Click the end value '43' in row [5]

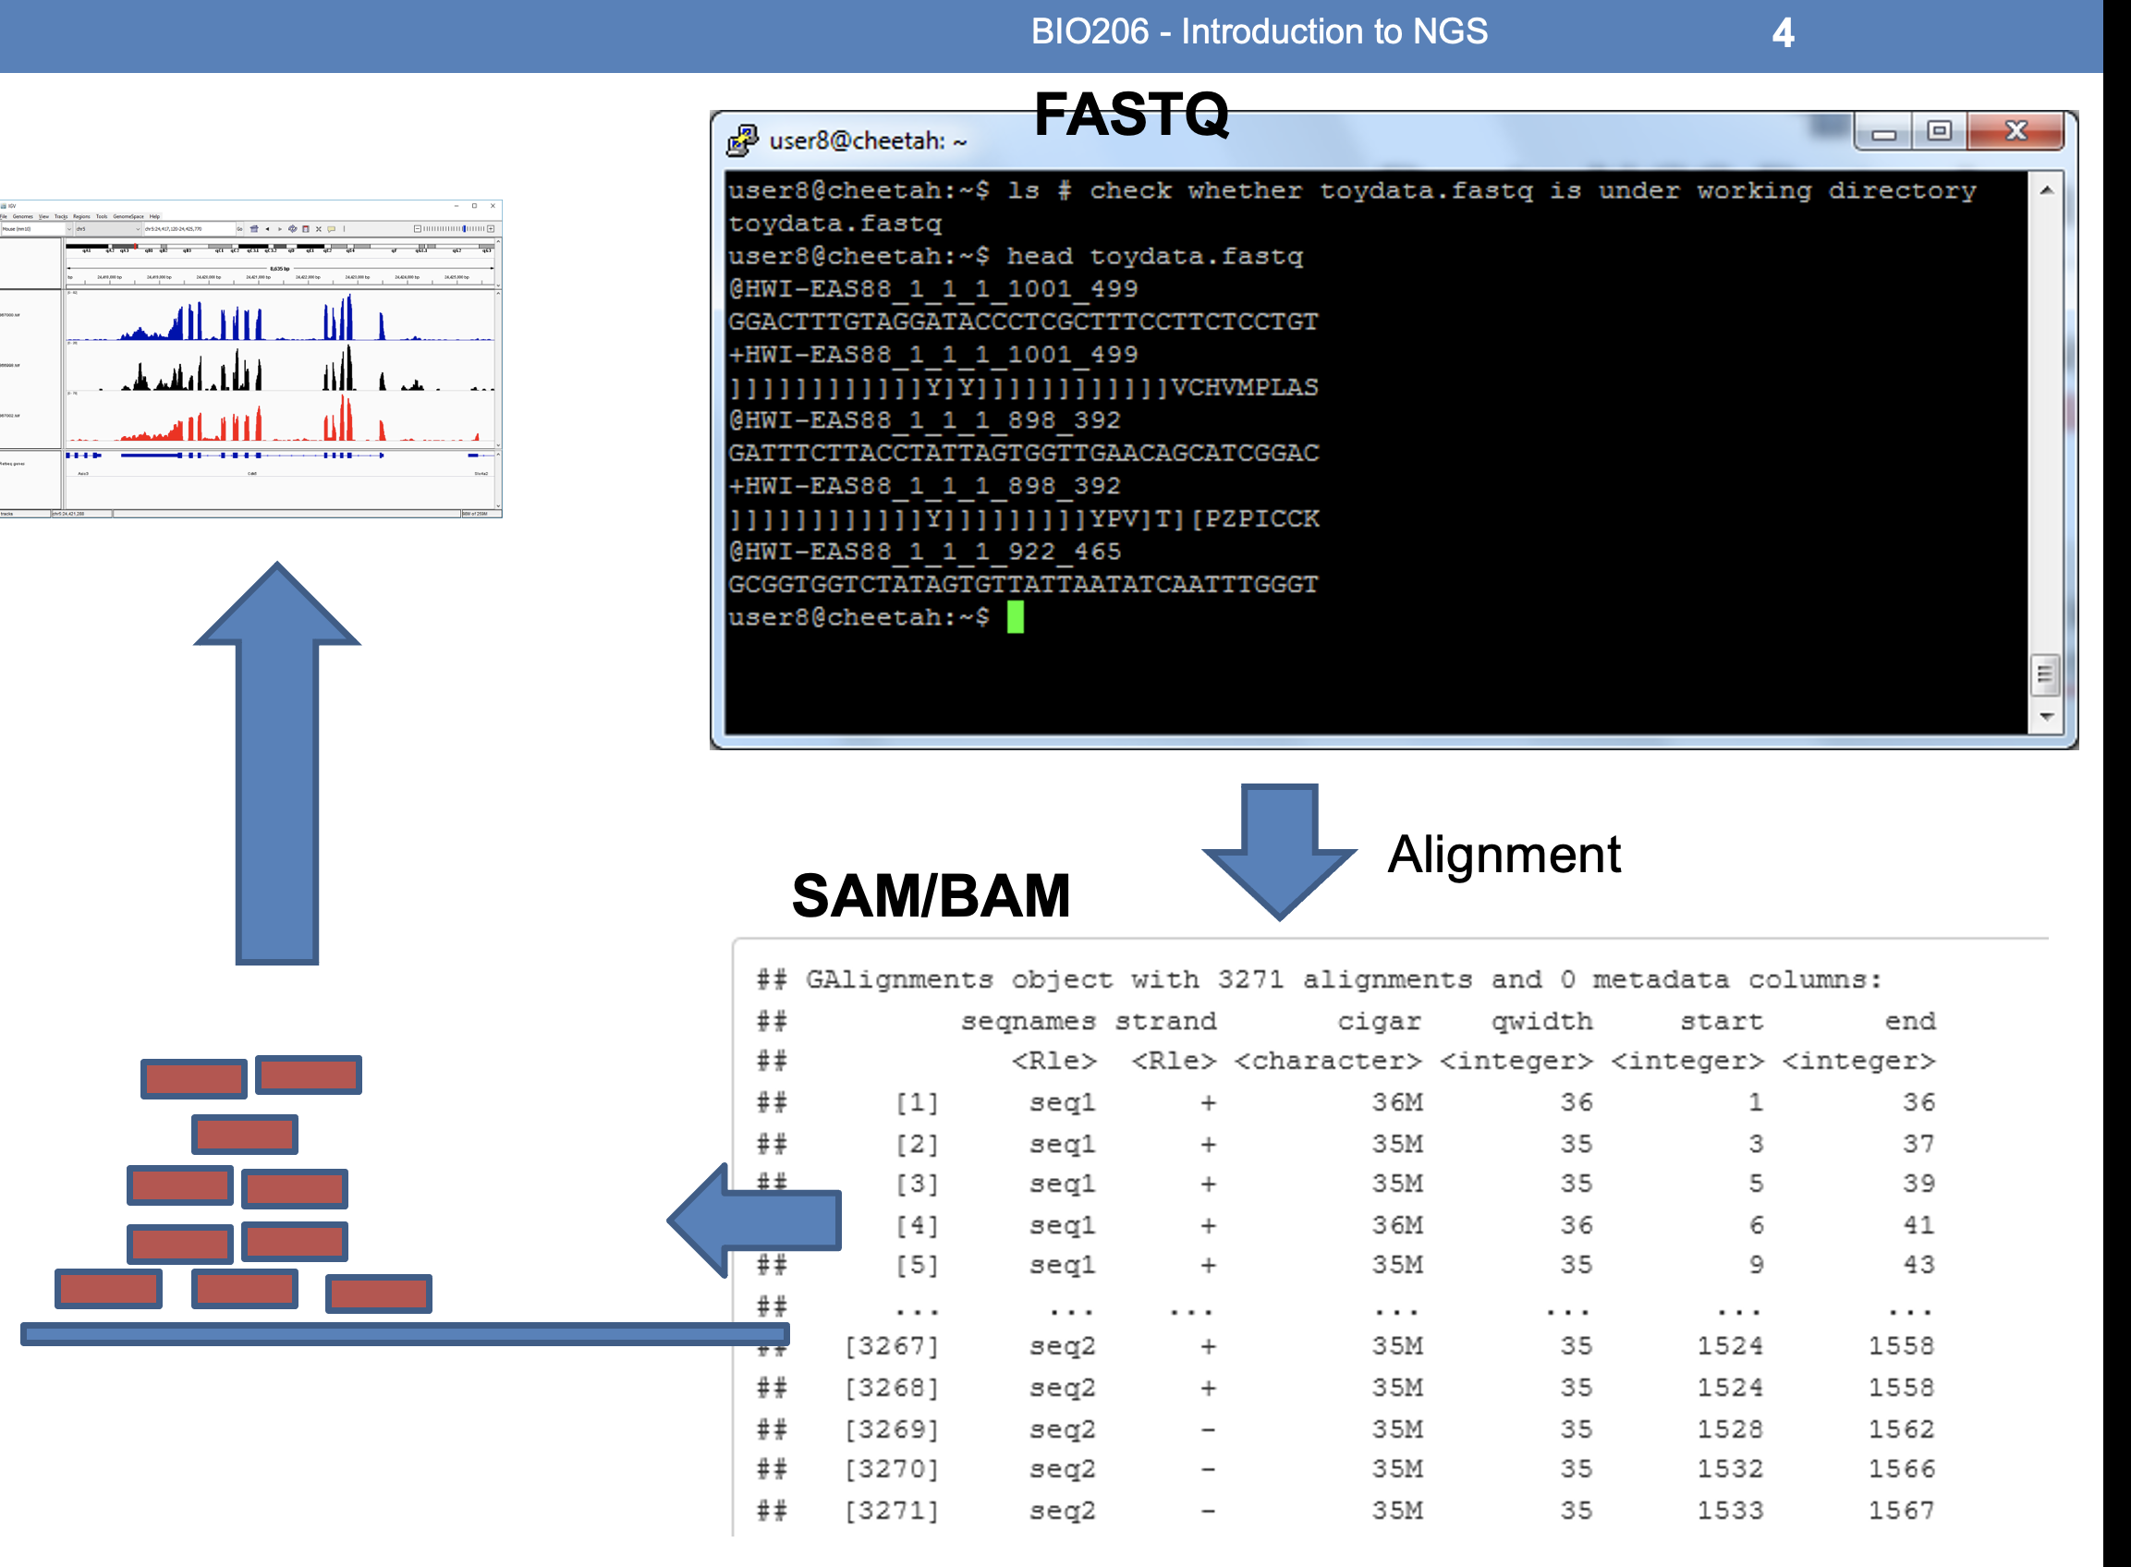tap(1918, 1265)
